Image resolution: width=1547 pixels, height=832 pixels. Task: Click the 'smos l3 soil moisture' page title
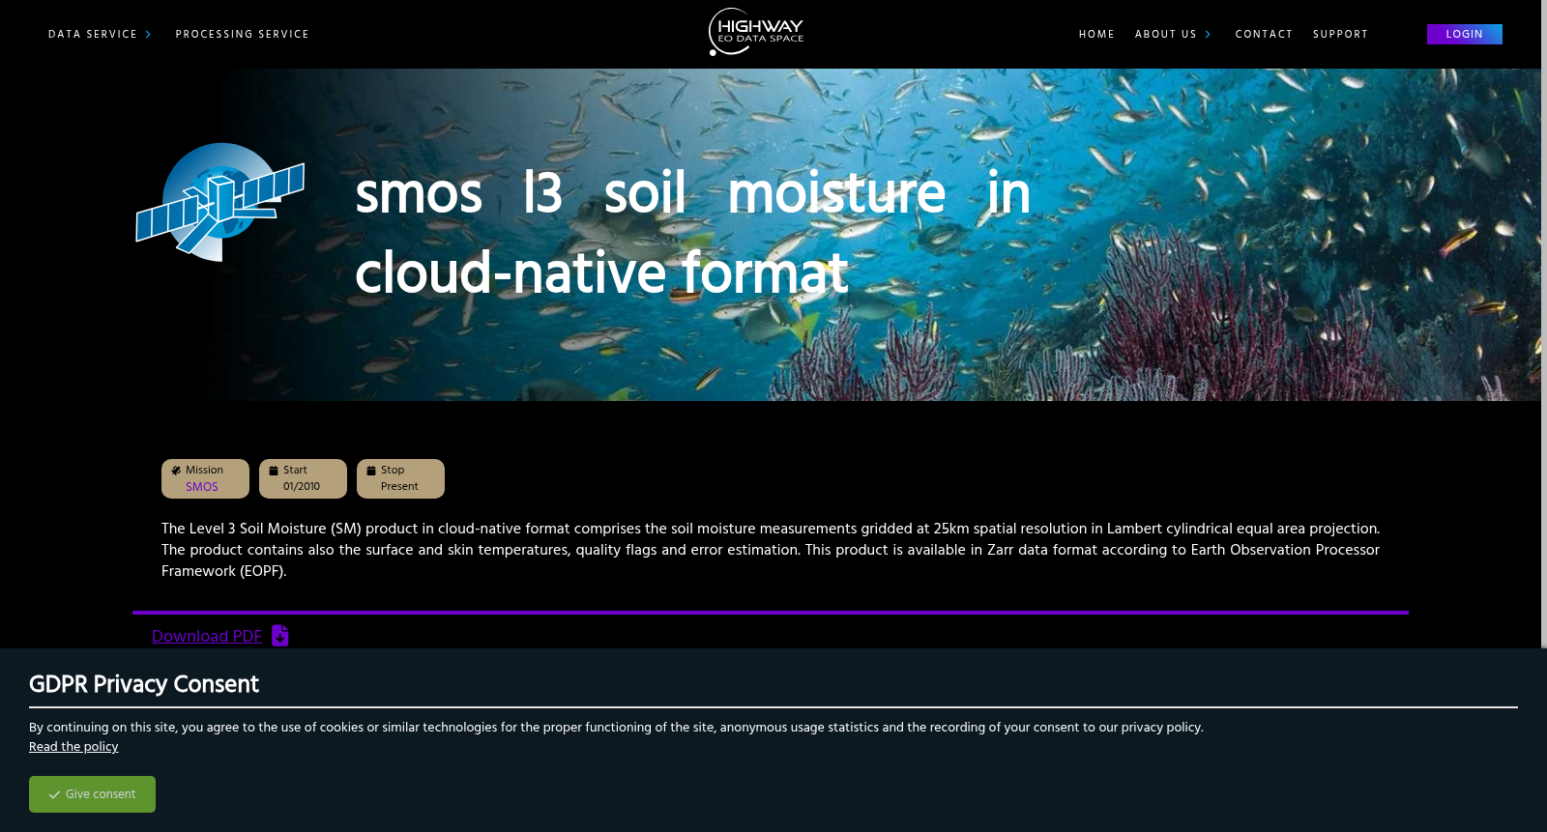pyautogui.click(x=692, y=233)
